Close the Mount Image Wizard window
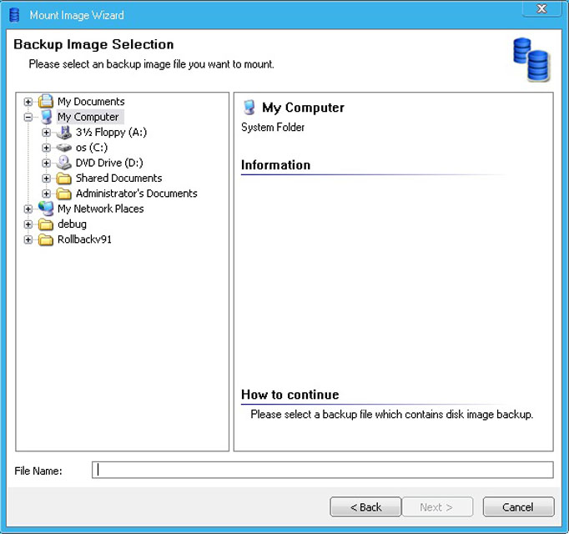 541,8
